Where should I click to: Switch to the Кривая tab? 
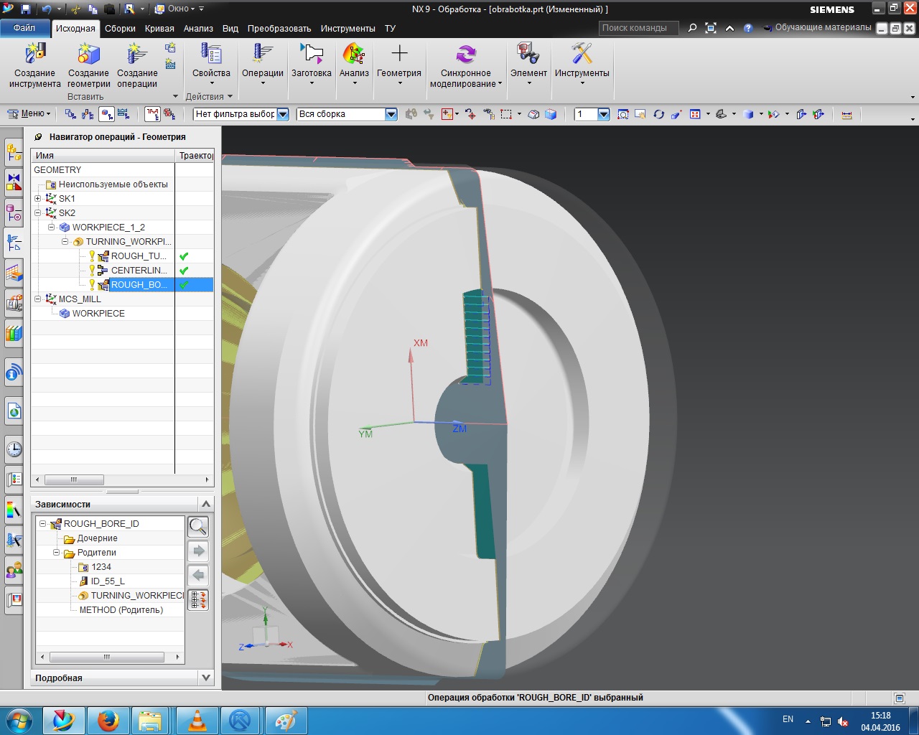pos(159,29)
